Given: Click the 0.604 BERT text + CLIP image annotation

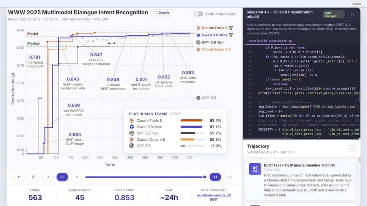Looking at the screenshot, I should coord(75,139).
